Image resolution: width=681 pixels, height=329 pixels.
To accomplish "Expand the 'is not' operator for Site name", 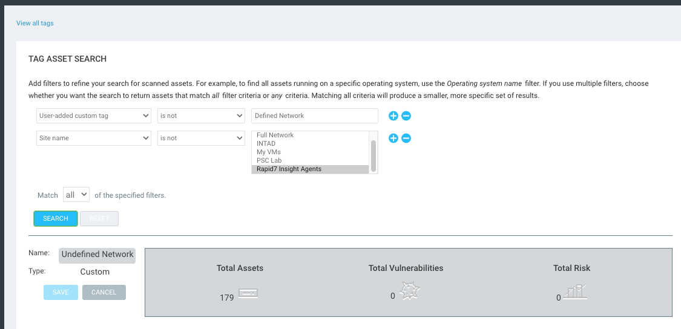I will tap(200, 138).
